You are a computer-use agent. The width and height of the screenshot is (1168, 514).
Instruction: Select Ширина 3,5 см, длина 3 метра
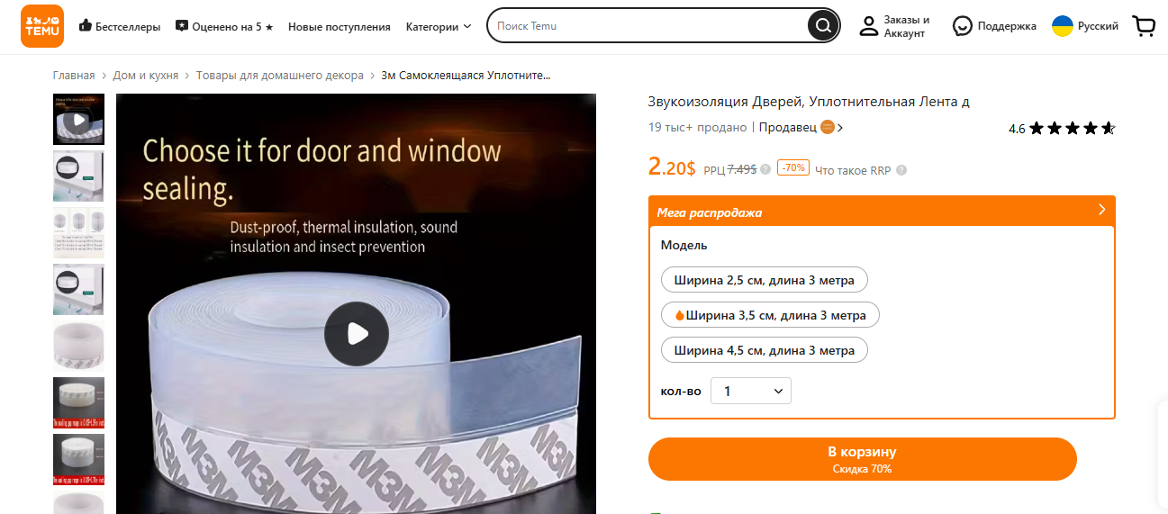click(770, 315)
